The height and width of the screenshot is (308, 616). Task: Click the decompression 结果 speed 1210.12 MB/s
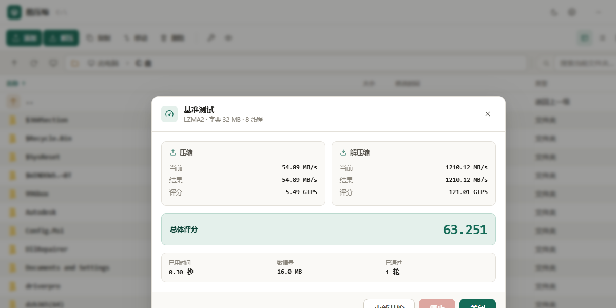point(466,180)
